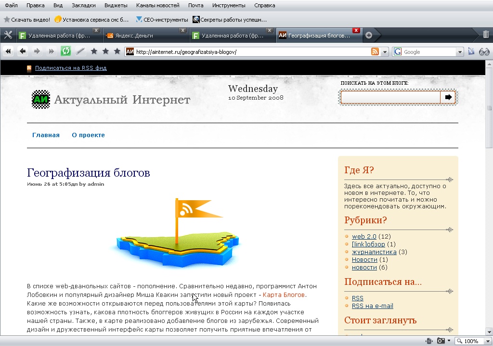Open the Файл menu
The height and width of the screenshot is (346, 493).
12,5
